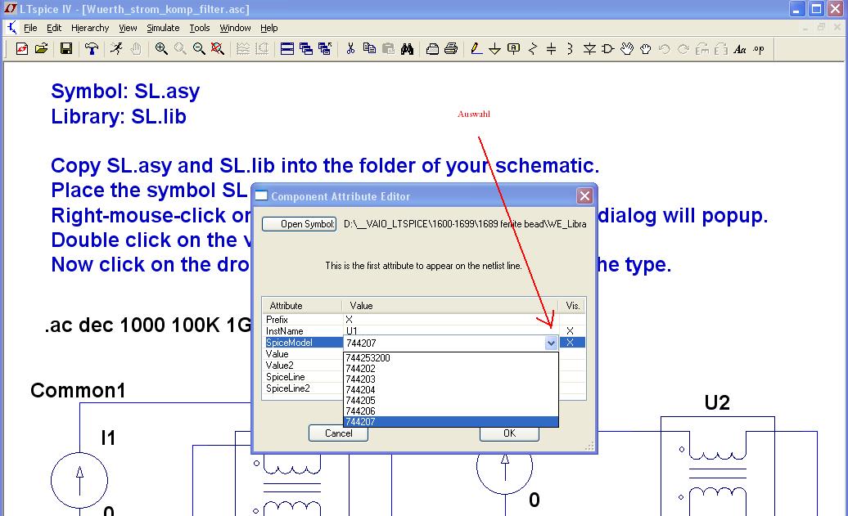This screenshot has width=848, height=516.
Task: Click the SPICE directive .op icon
Action: [x=759, y=49]
